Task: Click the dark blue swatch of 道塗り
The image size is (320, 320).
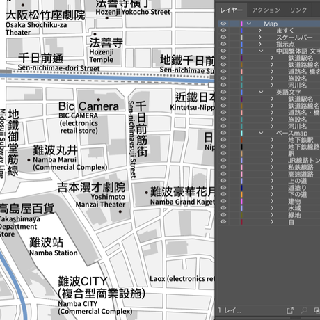Action: tap(241, 188)
